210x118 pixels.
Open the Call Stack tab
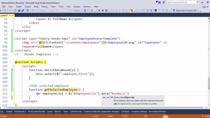coord(125,111)
